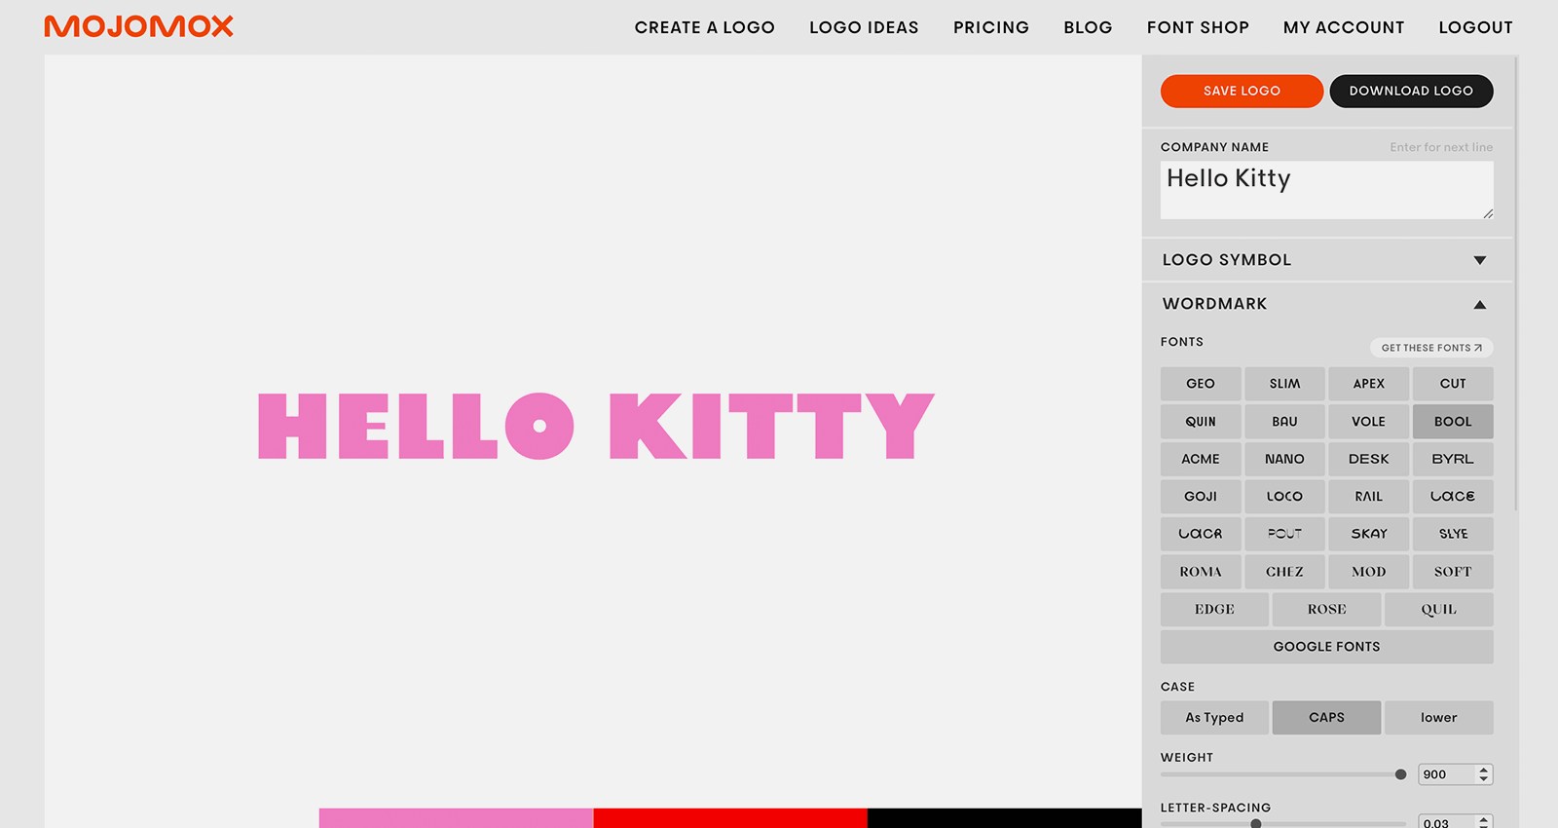Open the Get These Fonts link

(x=1431, y=348)
